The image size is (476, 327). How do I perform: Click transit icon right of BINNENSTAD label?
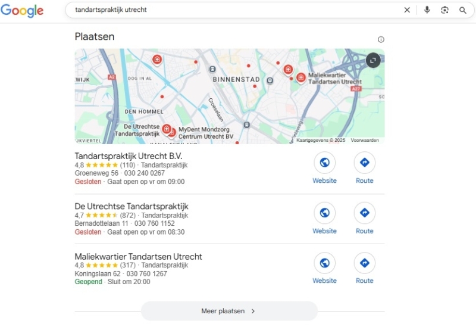pyautogui.click(x=270, y=80)
